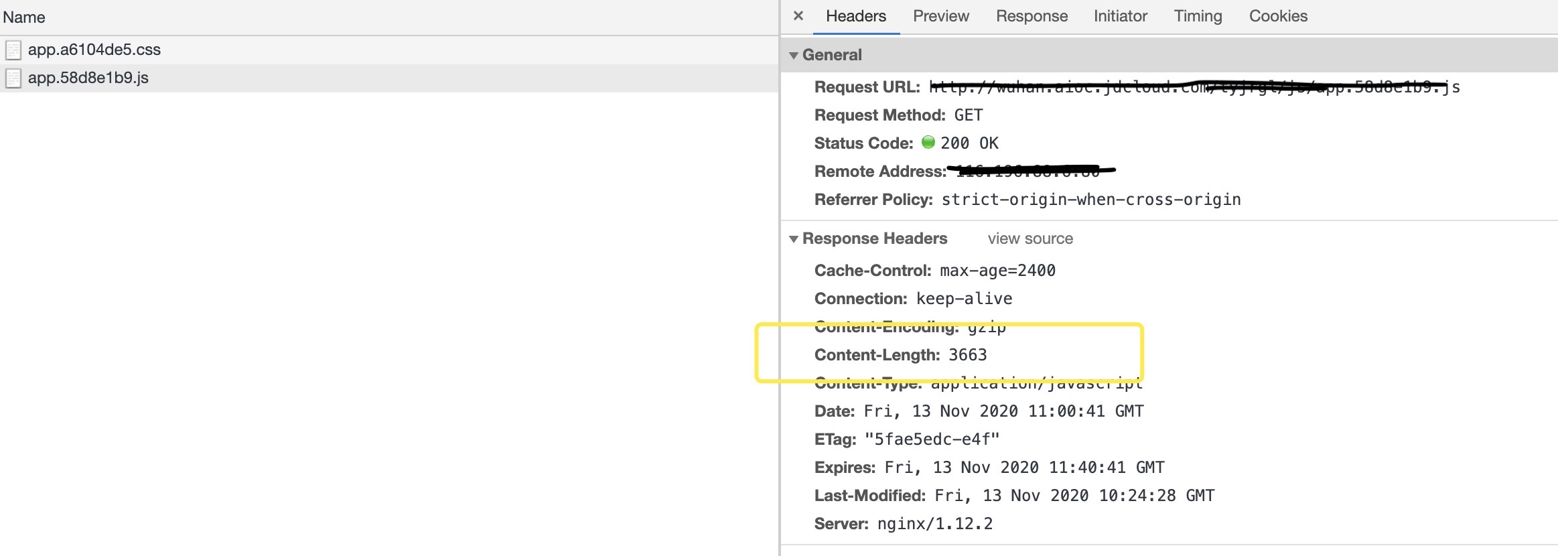Switch to the Timing tab

pos(1198,16)
